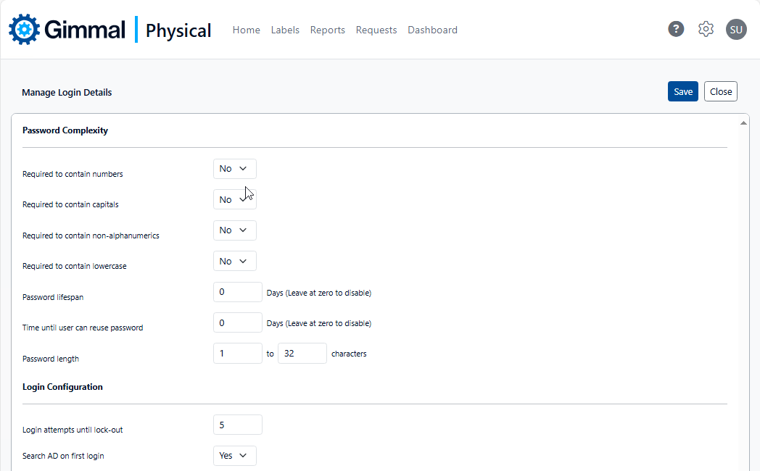Viewport: 760px width, 471px height.
Task: Click the Gimmal gear logo icon
Action: (x=24, y=30)
